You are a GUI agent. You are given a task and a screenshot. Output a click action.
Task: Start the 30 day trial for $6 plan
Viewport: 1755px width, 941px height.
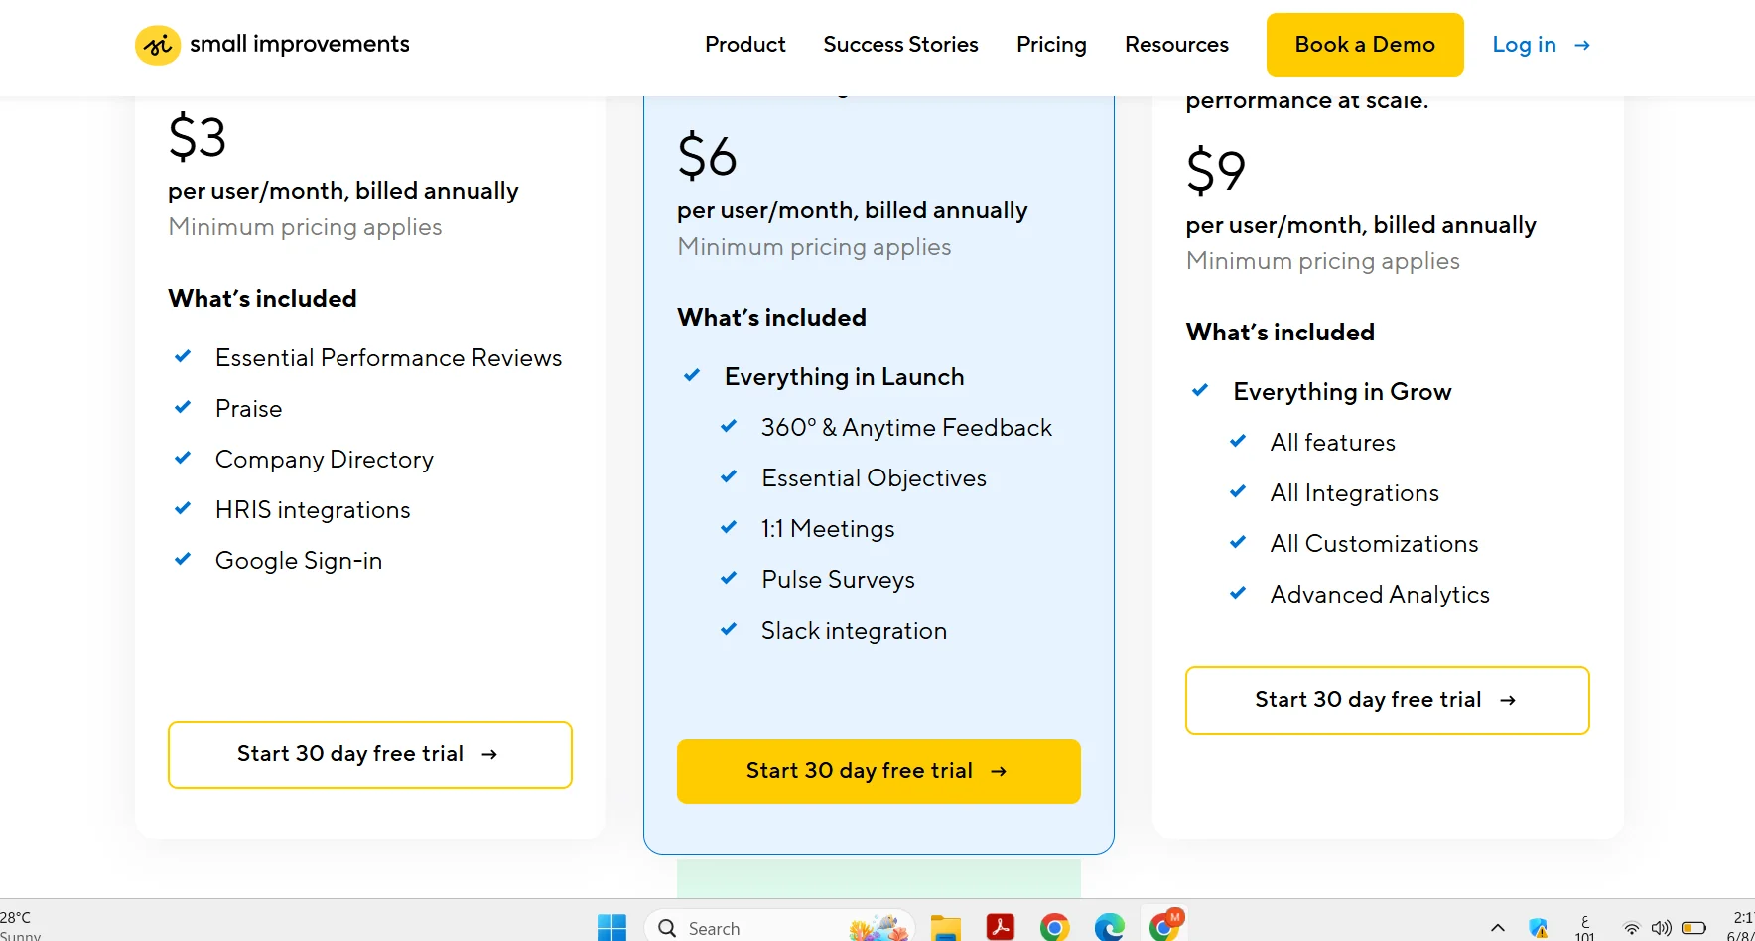878,771
